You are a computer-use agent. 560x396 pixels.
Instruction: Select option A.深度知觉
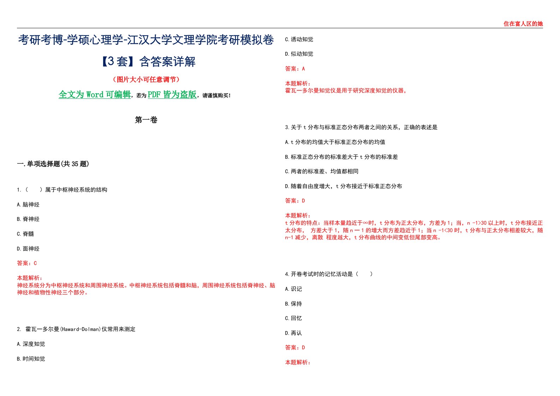[31, 344]
